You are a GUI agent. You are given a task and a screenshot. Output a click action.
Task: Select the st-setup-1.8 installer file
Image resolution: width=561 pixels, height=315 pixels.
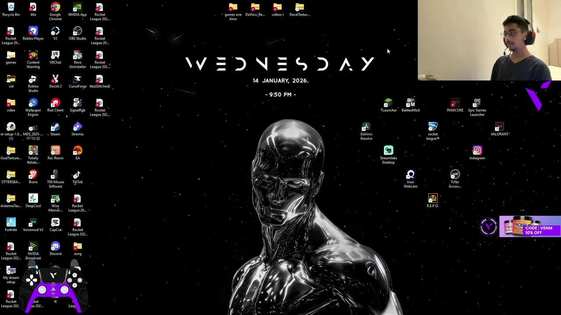click(x=11, y=132)
